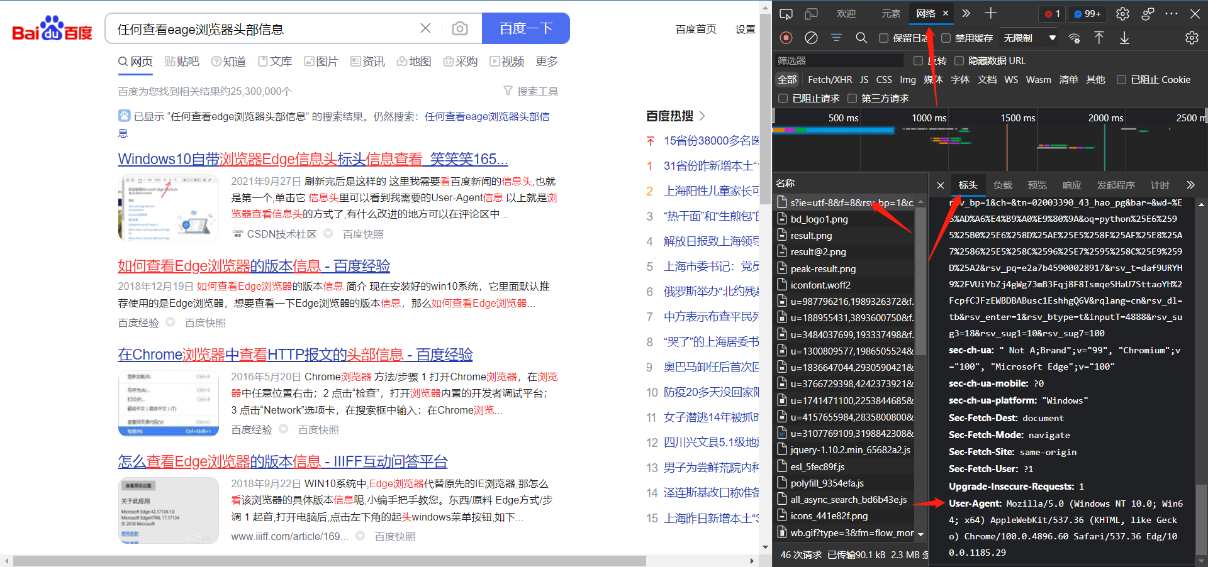
Task: Click the inspect element picker icon in DevTools
Action: click(786, 14)
